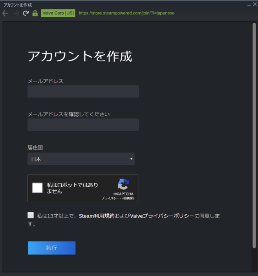Reload the page with the refresh icon

[26, 13]
